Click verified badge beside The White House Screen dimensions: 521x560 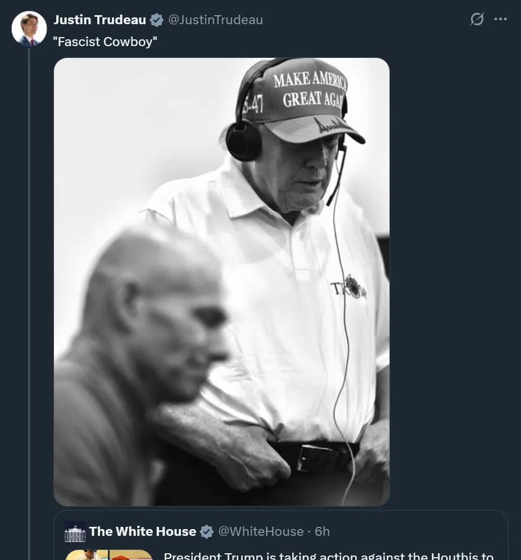207,531
